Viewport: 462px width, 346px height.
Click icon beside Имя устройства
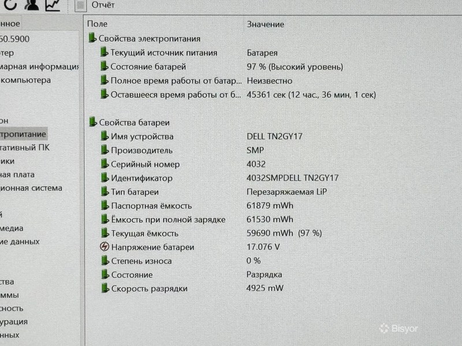pyautogui.click(x=105, y=136)
